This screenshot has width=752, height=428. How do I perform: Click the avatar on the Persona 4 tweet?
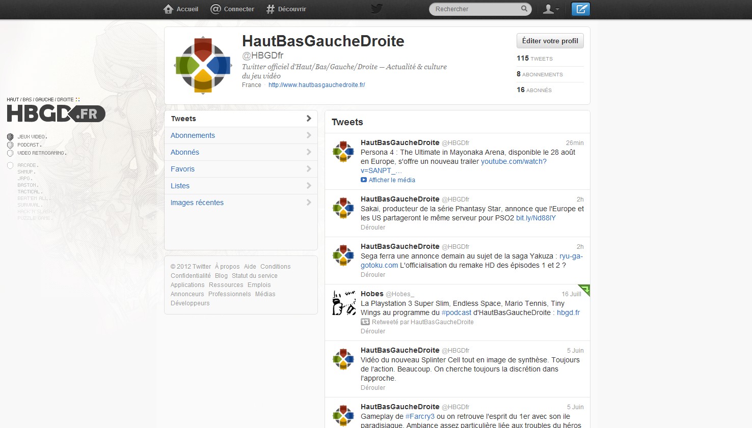pos(343,151)
